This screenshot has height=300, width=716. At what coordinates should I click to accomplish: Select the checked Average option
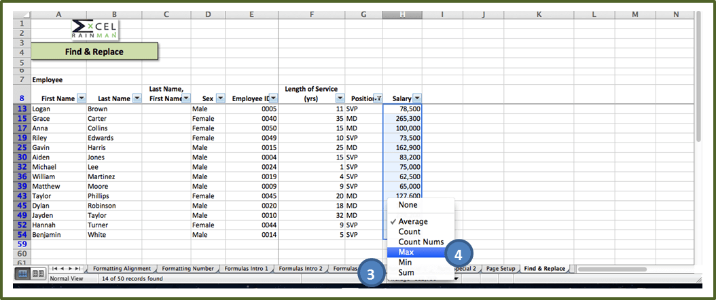pyautogui.click(x=413, y=221)
